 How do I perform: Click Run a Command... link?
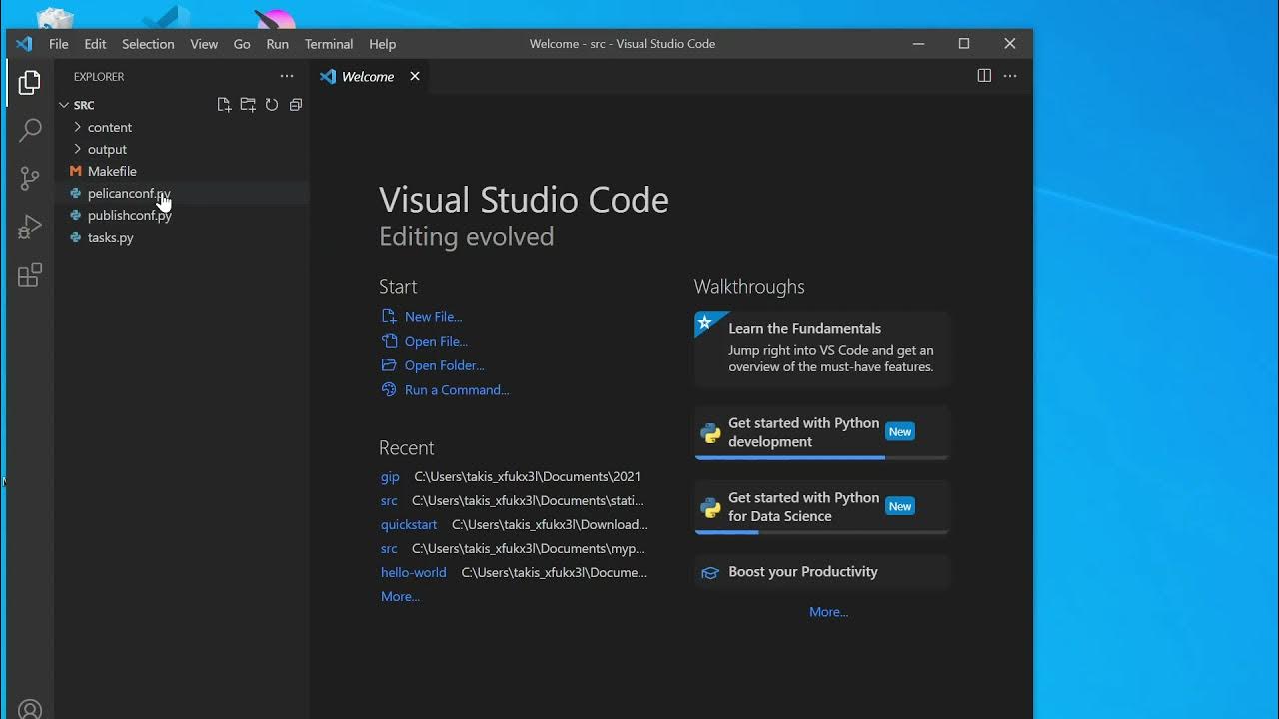coord(457,390)
